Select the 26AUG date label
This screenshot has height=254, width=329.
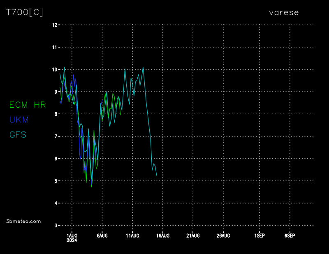point(223,236)
